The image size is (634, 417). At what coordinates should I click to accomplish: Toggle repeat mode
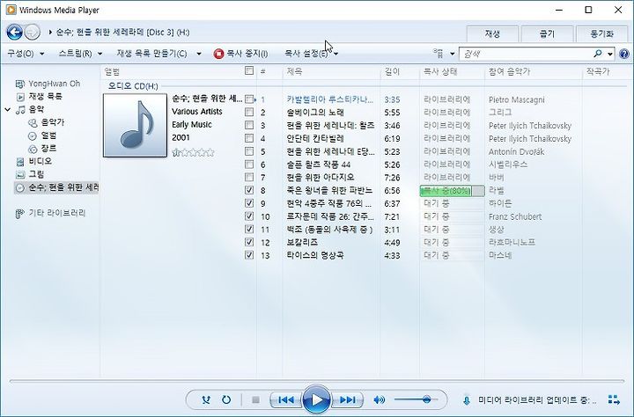click(226, 400)
